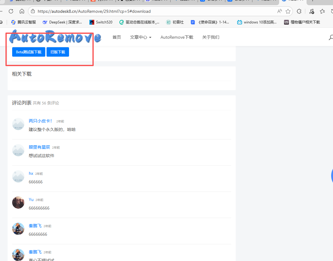333x261 pixels.
Task: Open the AutoRemove下载 navigation item
Action: (177, 37)
